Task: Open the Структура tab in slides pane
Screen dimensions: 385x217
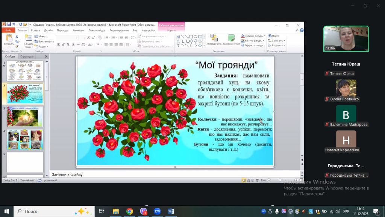Action: [x=27, y=57]
